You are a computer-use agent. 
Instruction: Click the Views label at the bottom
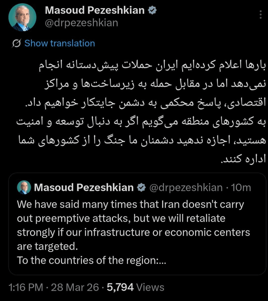click(151, 287)
